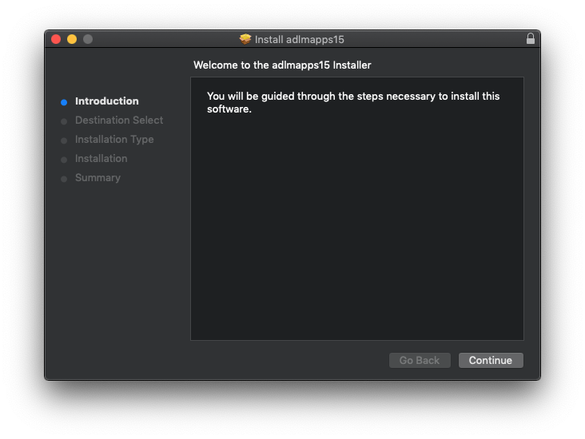Viewport: 585px width, 439px height.
Task: Click the gray zoom button in the title bar
Action: [88, 39]
